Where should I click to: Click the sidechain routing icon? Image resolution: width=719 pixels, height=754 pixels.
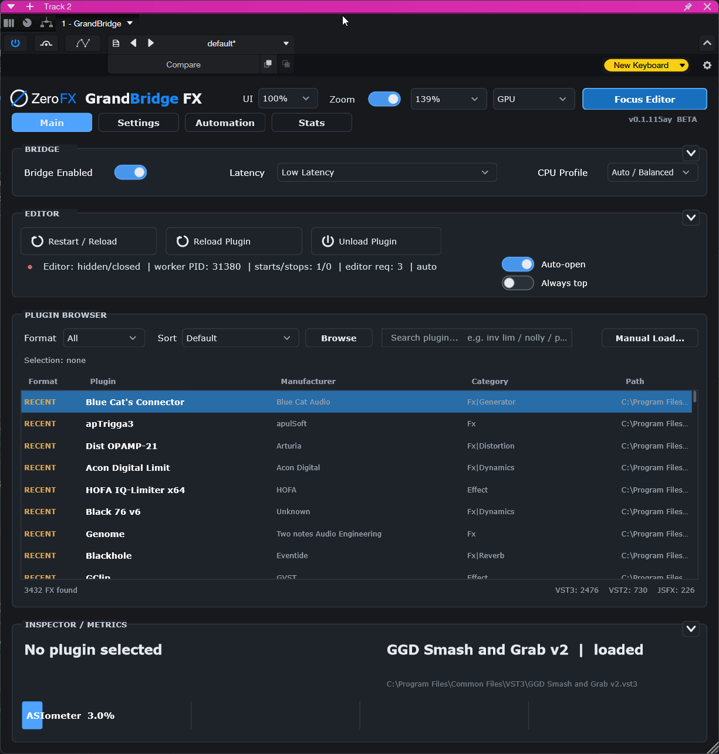coord(46,43)
